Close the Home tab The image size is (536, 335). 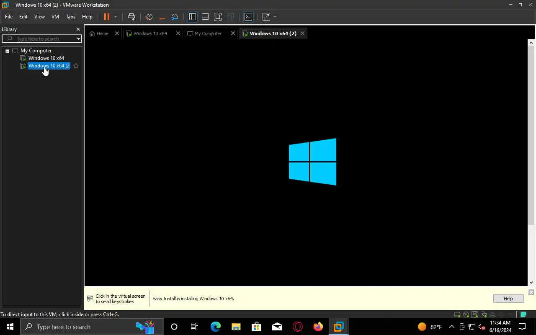(117, 33)
